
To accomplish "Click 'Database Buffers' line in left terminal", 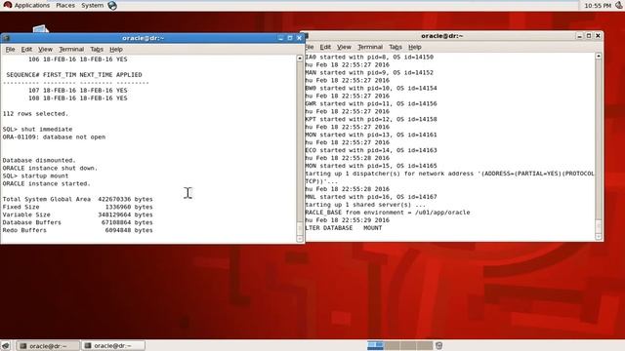I will (78, 222).
